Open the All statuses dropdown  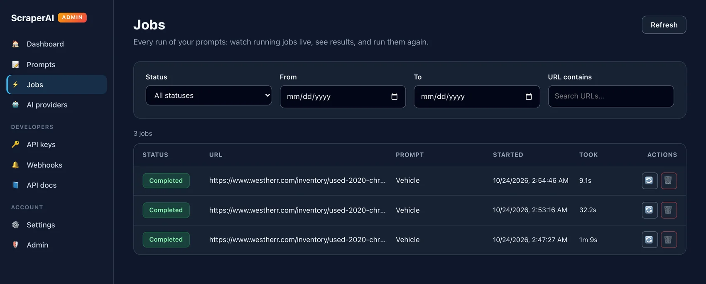tap(209, 95)
